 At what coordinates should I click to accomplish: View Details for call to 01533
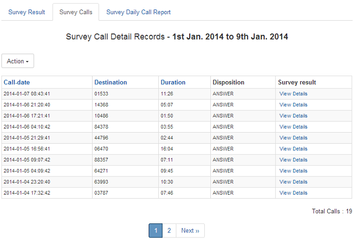tap(293, 94)
